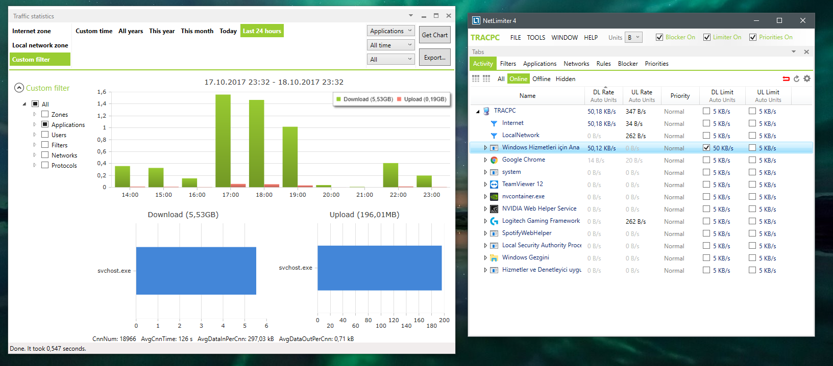Click the system process icon

click(x=494, y=172)
